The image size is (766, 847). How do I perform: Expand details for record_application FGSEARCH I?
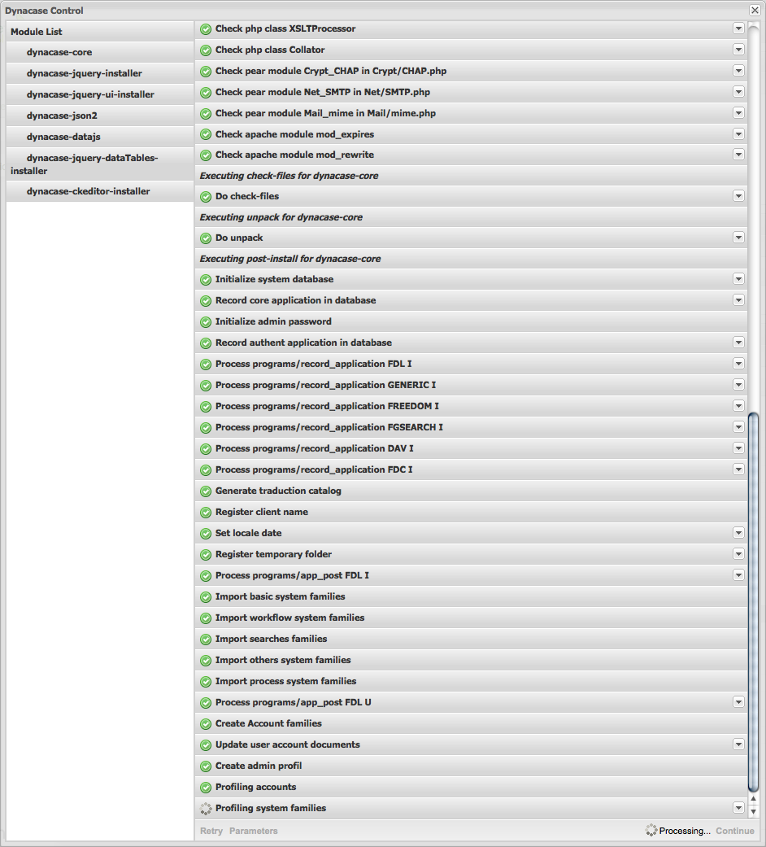click(x=738, y=426)
